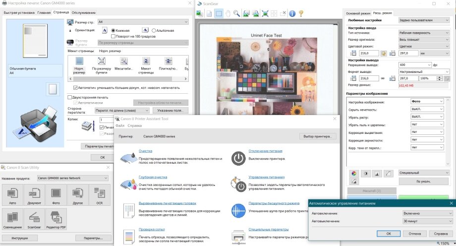Screen dimensions: 456x246
Task: Click the Photo scan icon in Scan Utility
Action: 56,195
